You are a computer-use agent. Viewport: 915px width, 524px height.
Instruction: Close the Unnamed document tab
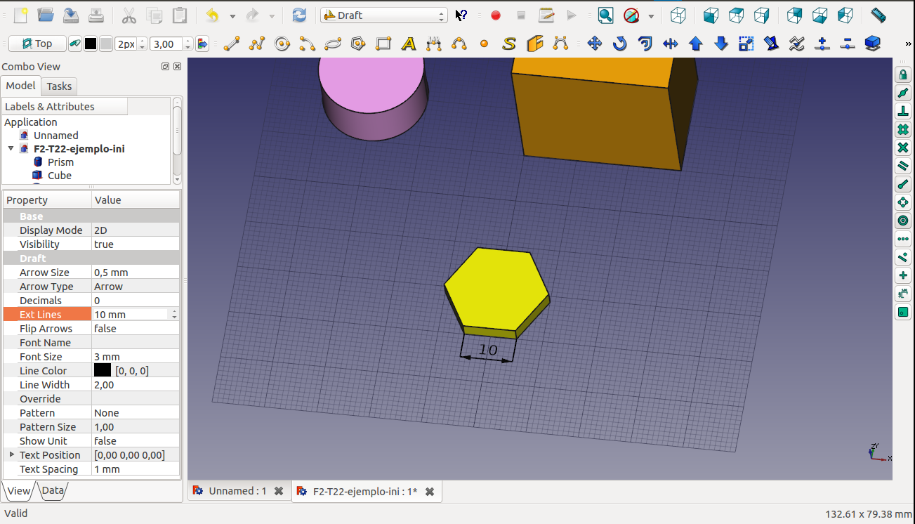click(x=279, y=492)
